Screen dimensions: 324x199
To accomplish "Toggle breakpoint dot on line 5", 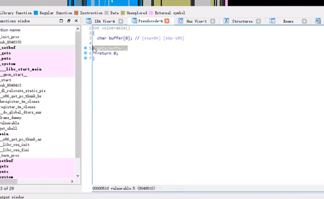I will (x=85, y=48).
